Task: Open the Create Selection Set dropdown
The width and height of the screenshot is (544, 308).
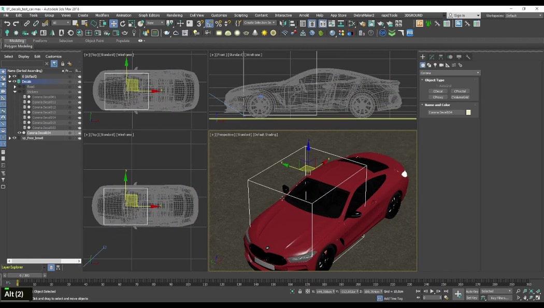Action: coord(259,23)
